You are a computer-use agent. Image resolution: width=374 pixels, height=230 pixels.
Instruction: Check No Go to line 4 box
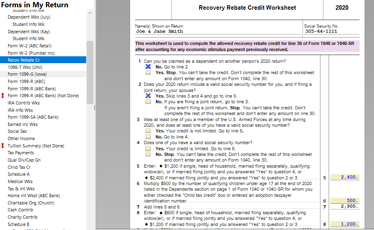point(148,137)
